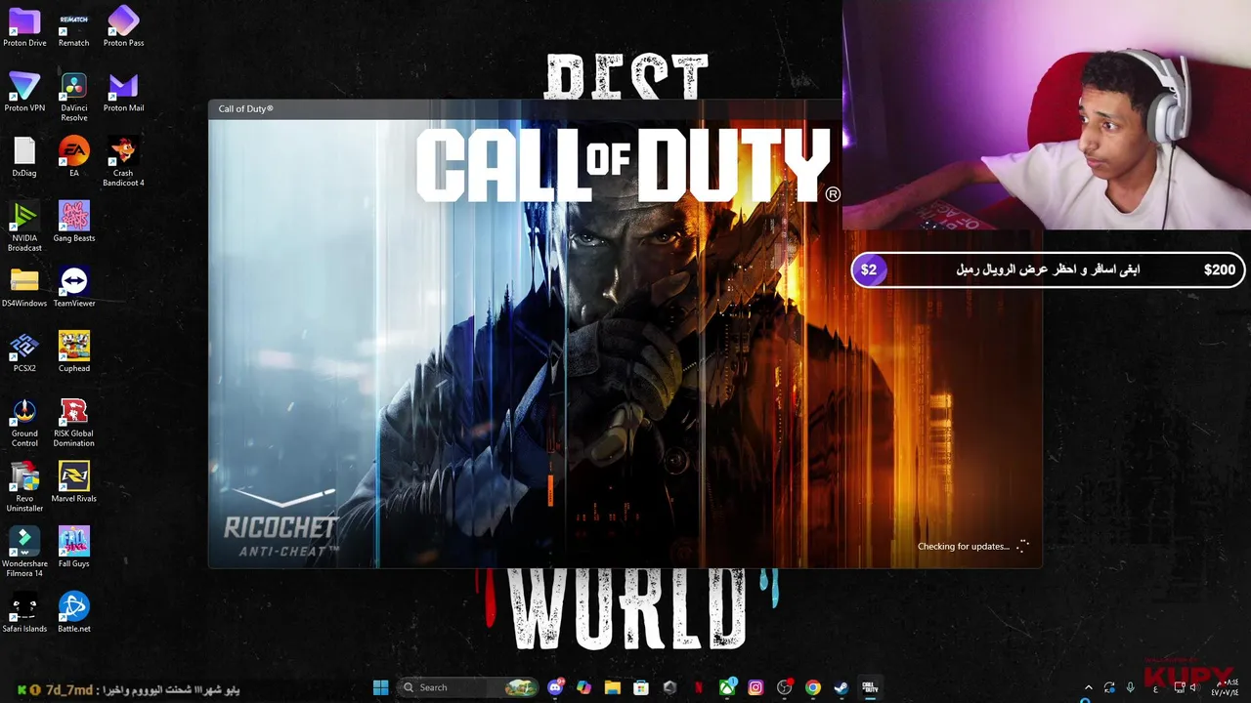Screen dimensions: 1251x703
Task: Click the sync tray icon
Action: click(1109, 687)
